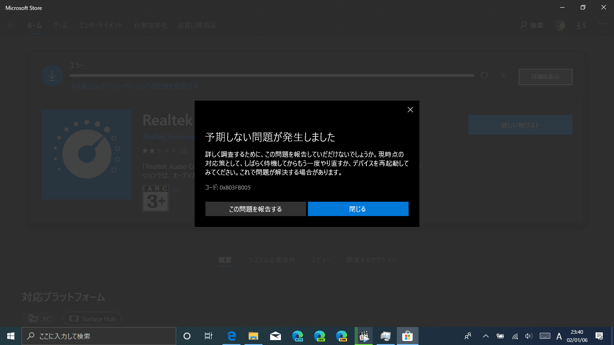Click the この問題を報告する button

[255, 209]
